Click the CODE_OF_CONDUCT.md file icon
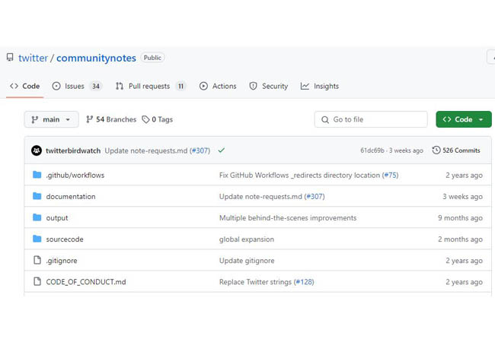The width and height of the screenshot is (495, 342). click(x=37, y=281)
